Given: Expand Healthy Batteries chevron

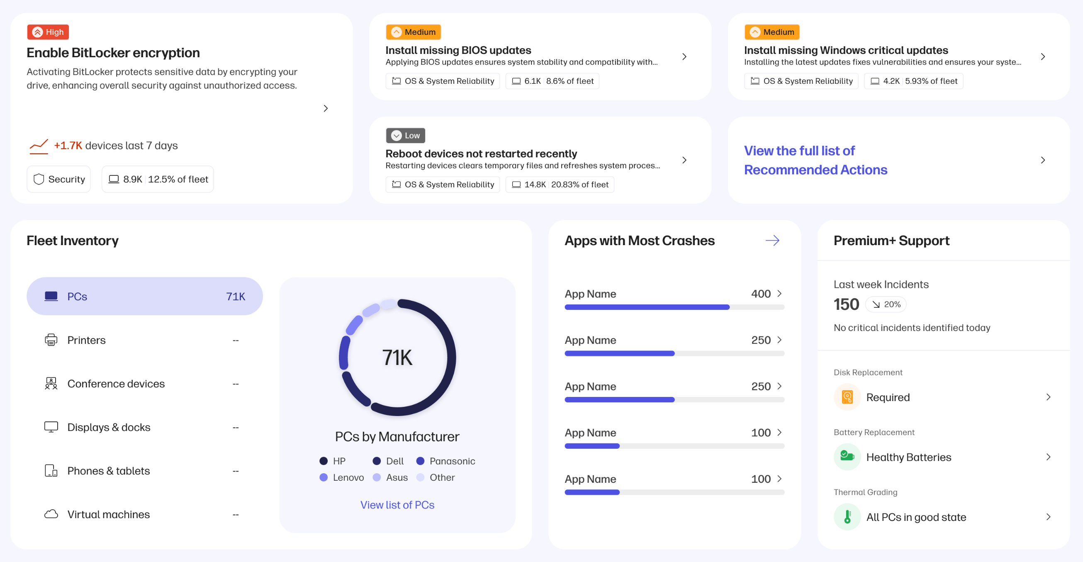Looking at the screenshot, I should coord(1048,457).
